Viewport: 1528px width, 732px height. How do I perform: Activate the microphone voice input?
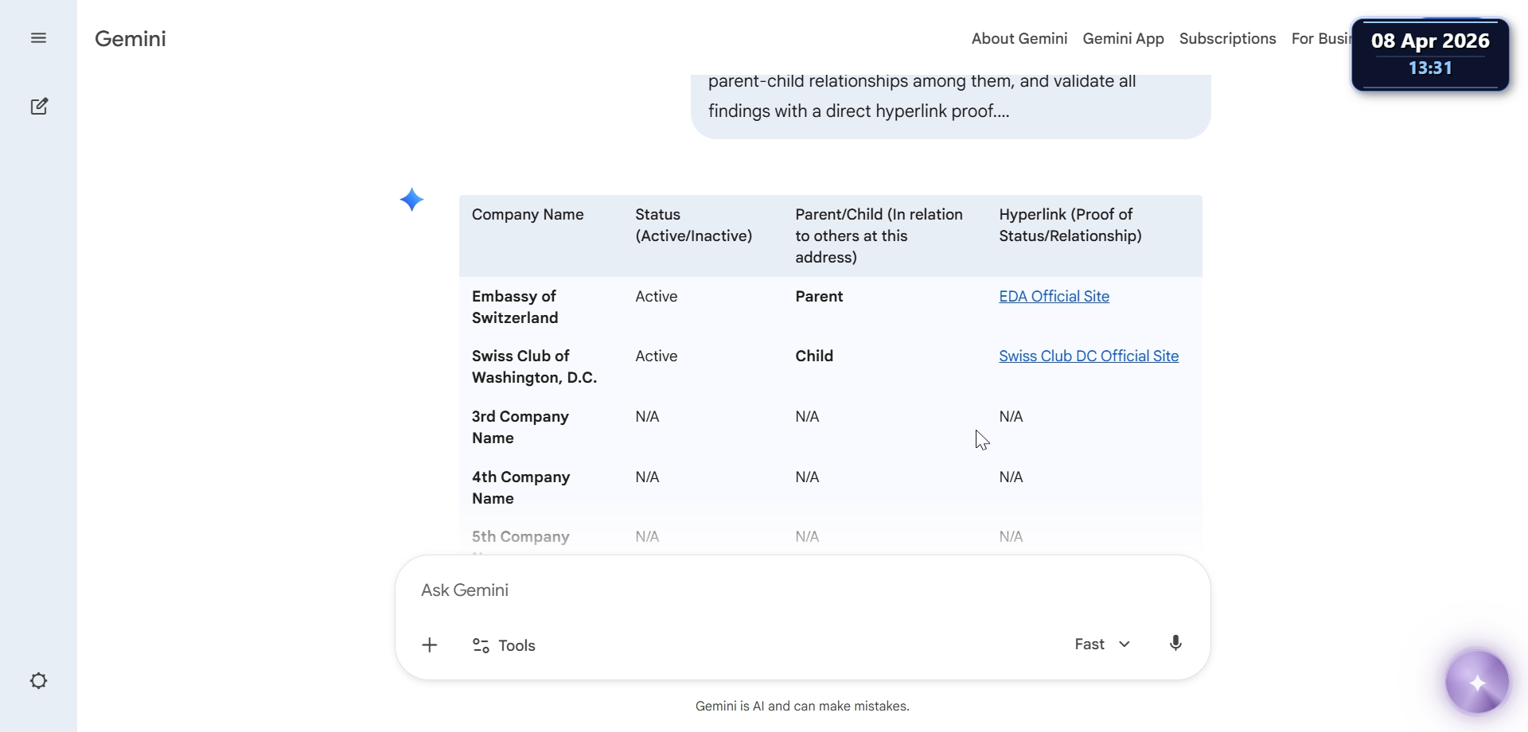point(1175,644)
